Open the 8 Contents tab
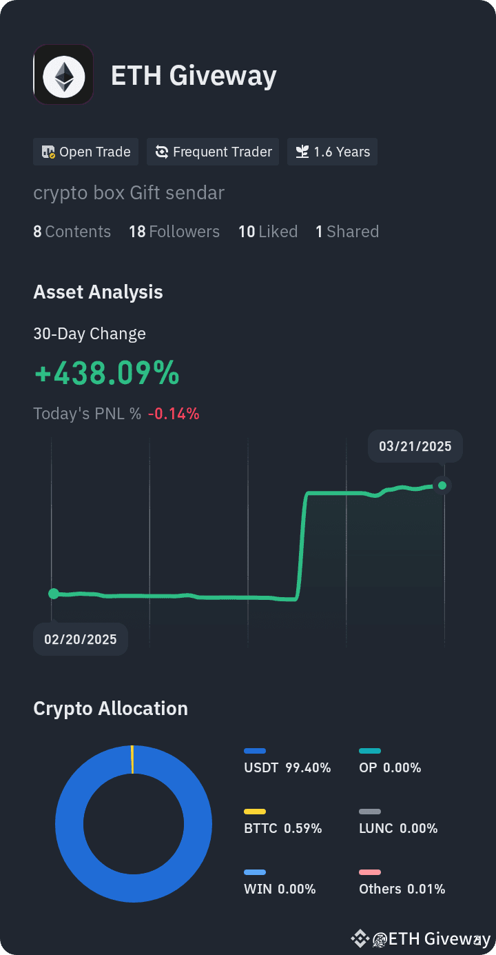 coord(72,232)
